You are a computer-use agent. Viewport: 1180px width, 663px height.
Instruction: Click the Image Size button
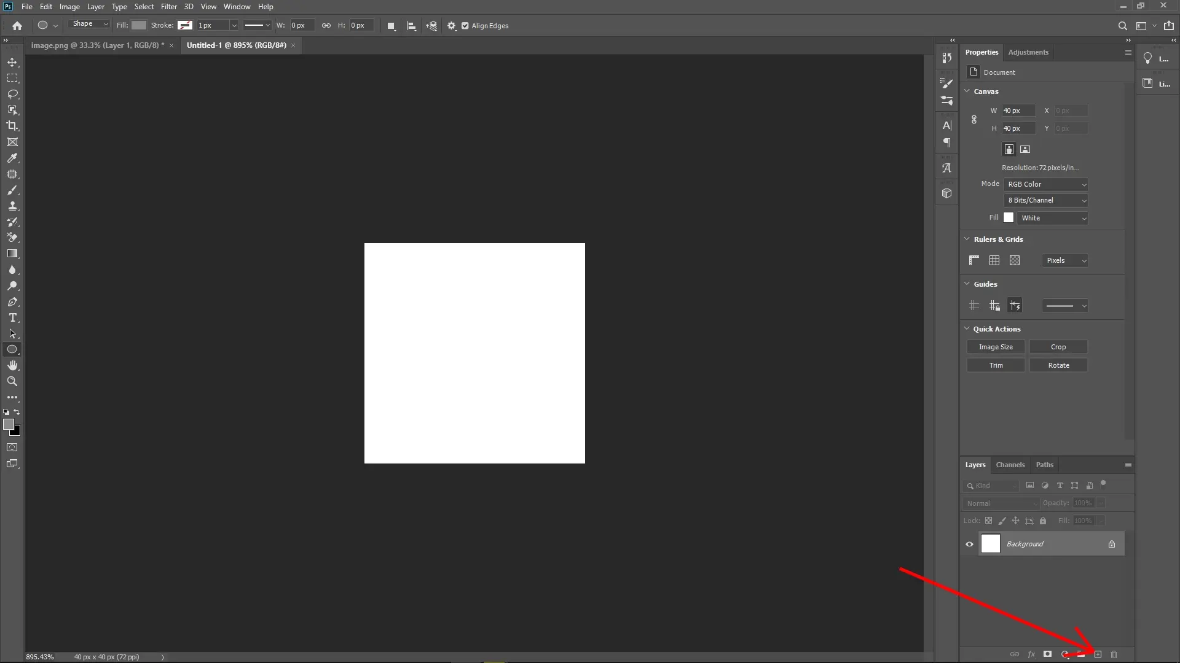[x=995, y=347]
